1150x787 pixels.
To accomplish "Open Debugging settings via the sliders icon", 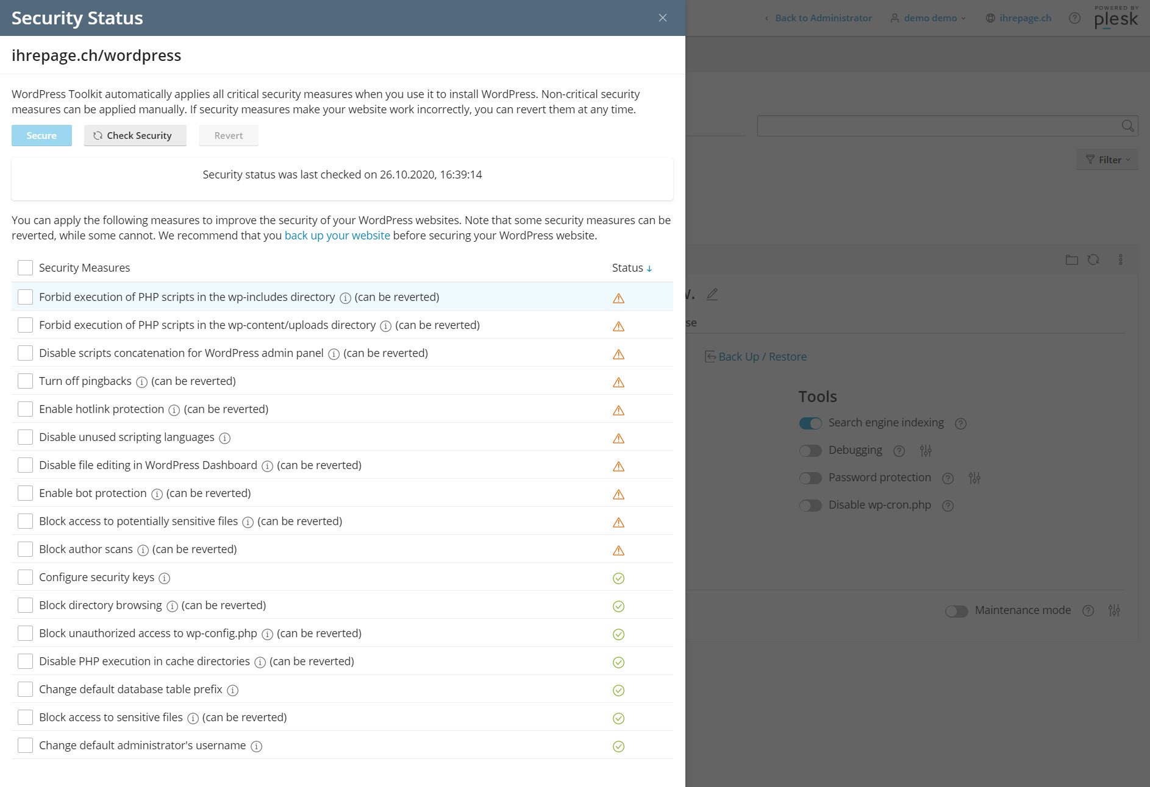I will point(926,451).
